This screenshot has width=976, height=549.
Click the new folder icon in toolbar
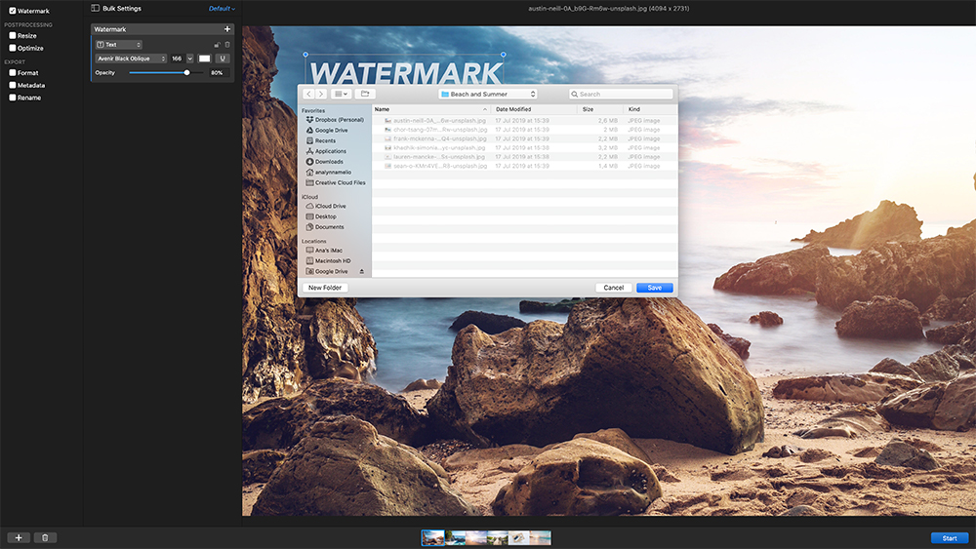365,94
